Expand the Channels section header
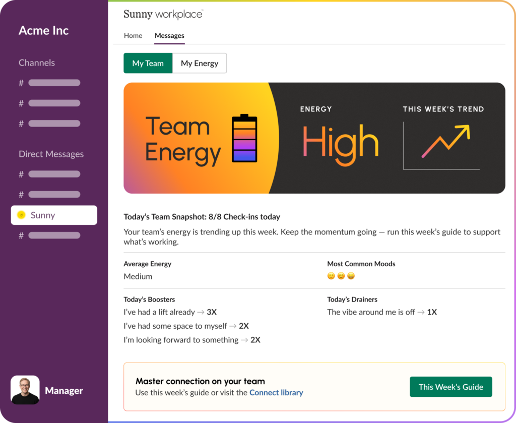Screen dimensions: 516x423 pos(37,63)
